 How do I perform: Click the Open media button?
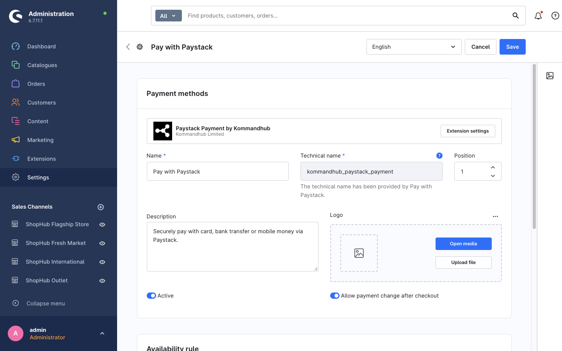[463, 244]
